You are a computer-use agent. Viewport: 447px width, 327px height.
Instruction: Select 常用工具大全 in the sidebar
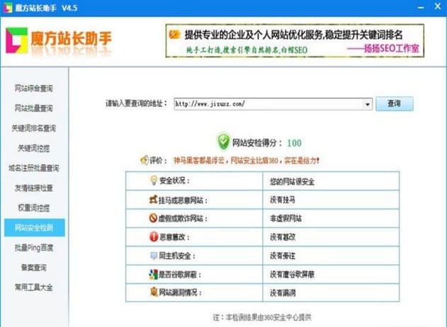(x=33, y=287)
